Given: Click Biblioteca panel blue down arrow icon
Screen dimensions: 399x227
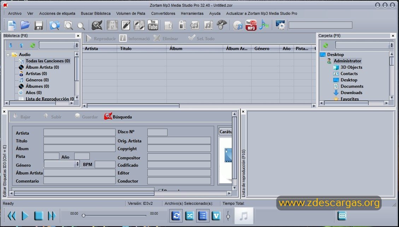Looking at the screenshot, I should point(11,45).
